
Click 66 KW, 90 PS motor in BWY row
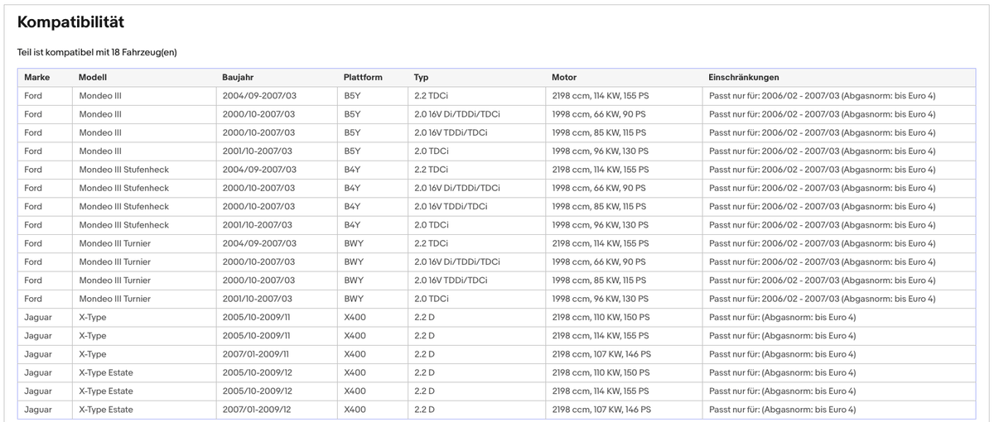pyautogui.click(x=599, y=261)
